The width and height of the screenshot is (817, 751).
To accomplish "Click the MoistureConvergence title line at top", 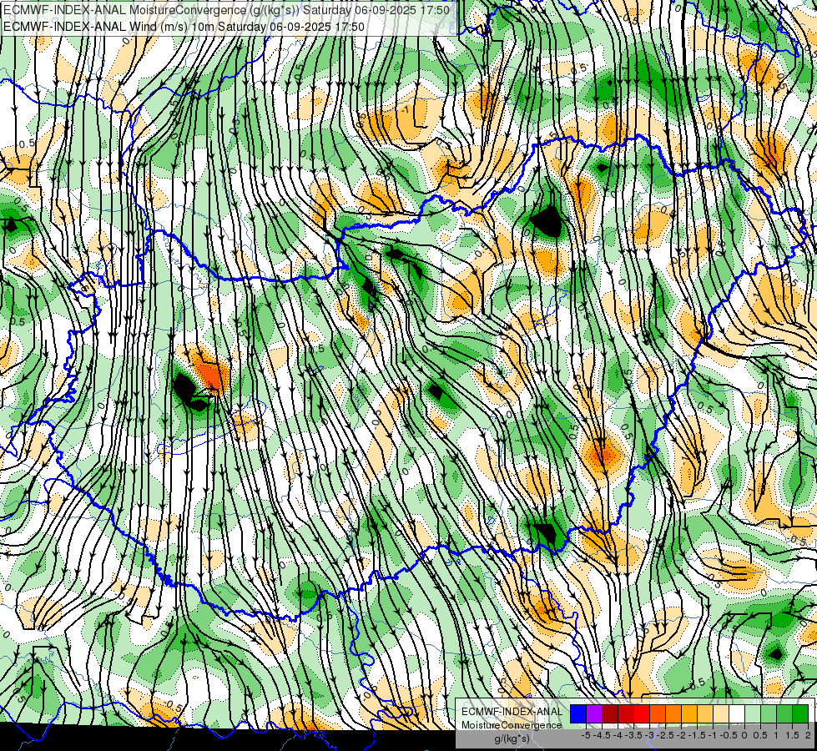I will point(226,10).
